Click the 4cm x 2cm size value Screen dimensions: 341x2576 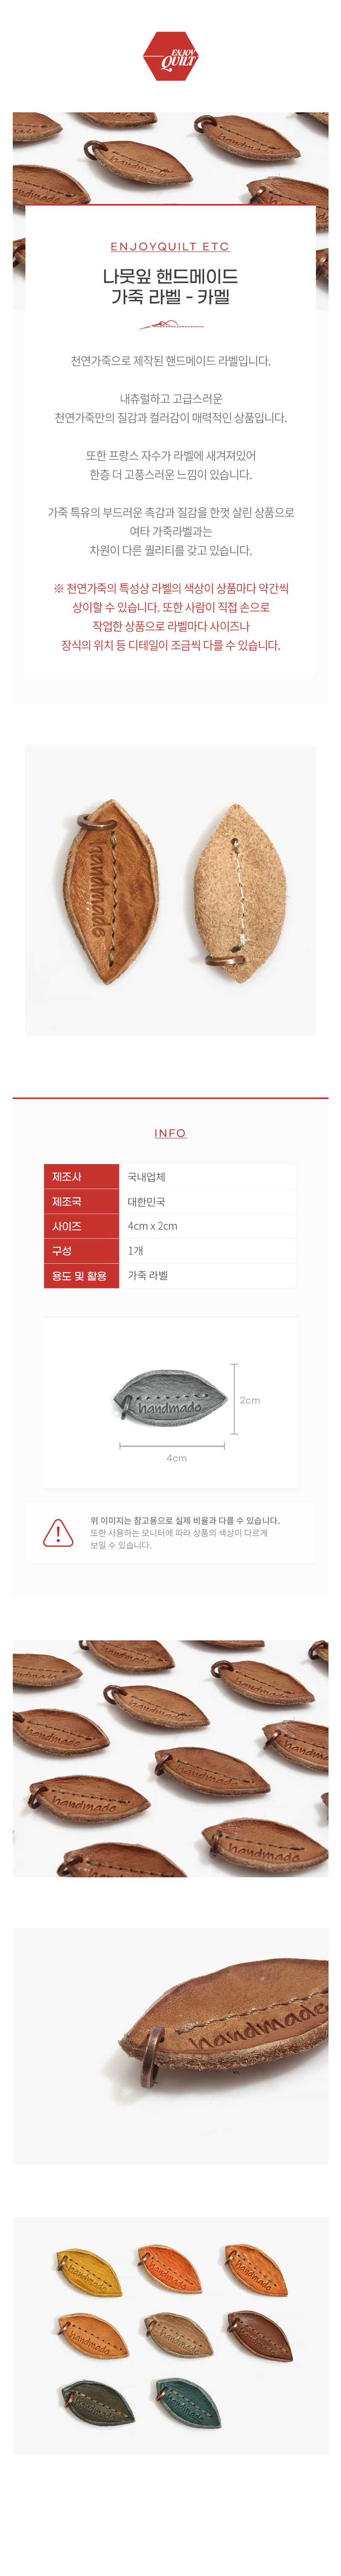152,1226
